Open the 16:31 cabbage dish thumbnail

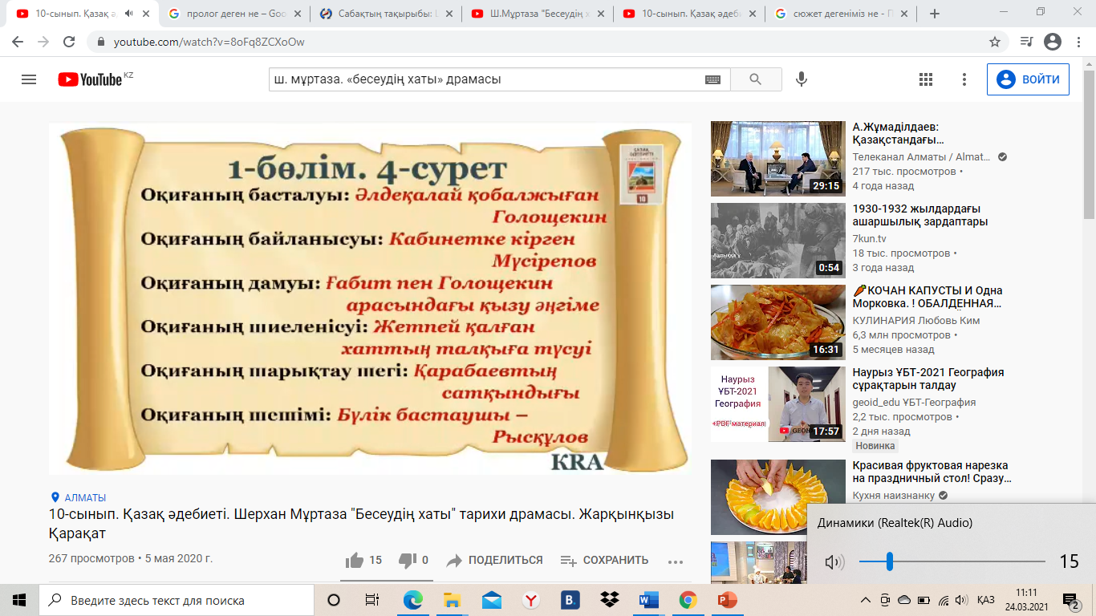(778, 322)
